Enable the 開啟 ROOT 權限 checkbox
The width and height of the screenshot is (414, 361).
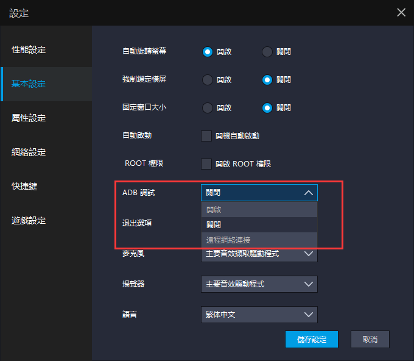206,164
